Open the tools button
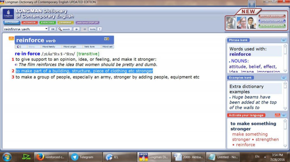The height and width of the screenshot is (162, 290). tap(93, 29)
